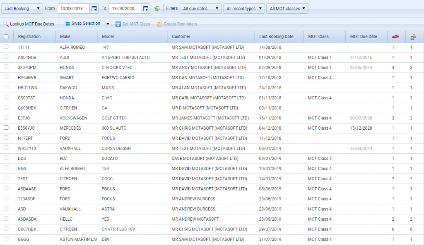The width and height of the screenshot is (424, 245).
Task: Click the CIVIC CRX VTEC model cell
Action: coord(117,67)
